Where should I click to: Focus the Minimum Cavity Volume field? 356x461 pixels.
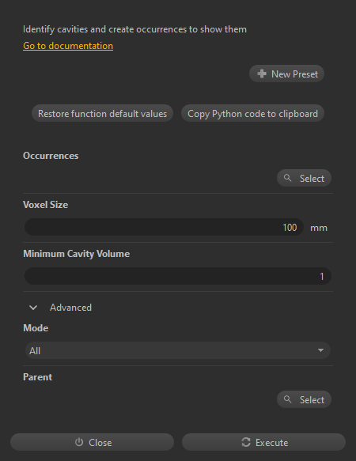pos(178,276)
